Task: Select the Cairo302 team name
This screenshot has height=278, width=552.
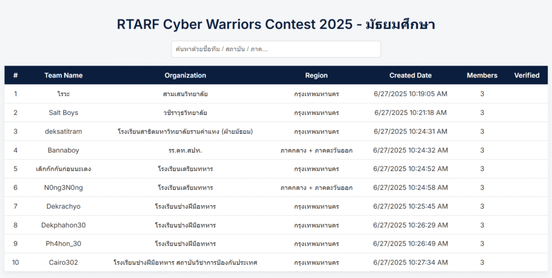Action: (x=64, y=262)
